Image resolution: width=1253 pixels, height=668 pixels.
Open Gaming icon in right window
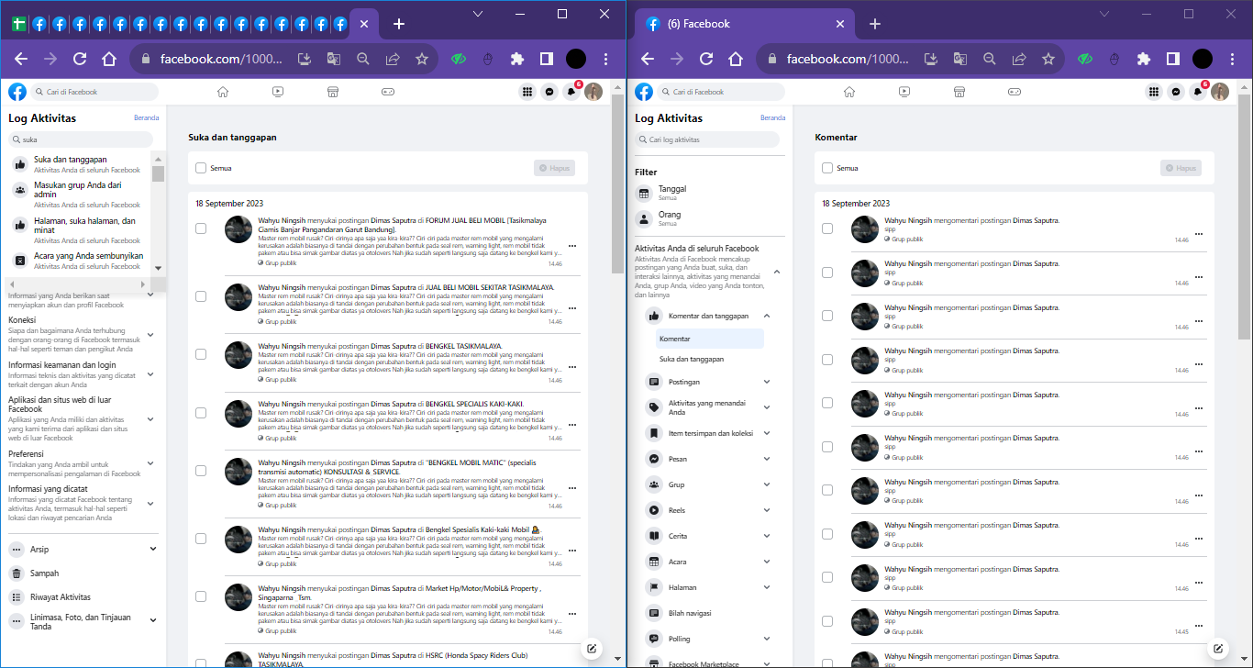pyautogui.click(x=1015, y=92)
